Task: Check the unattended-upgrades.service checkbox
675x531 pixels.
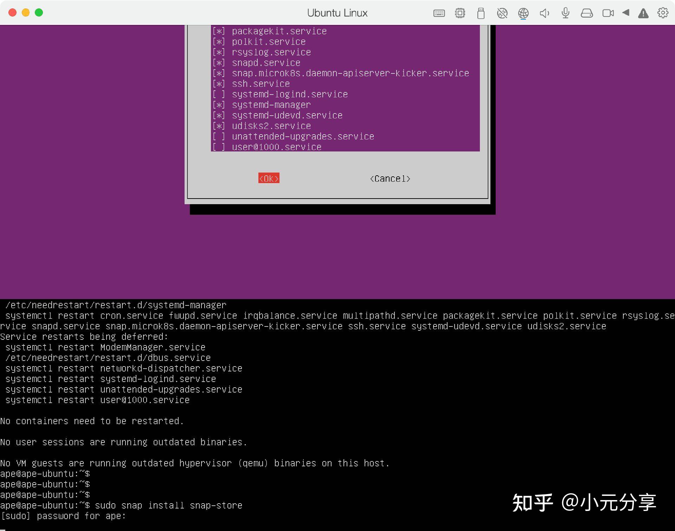Action: 219,136
